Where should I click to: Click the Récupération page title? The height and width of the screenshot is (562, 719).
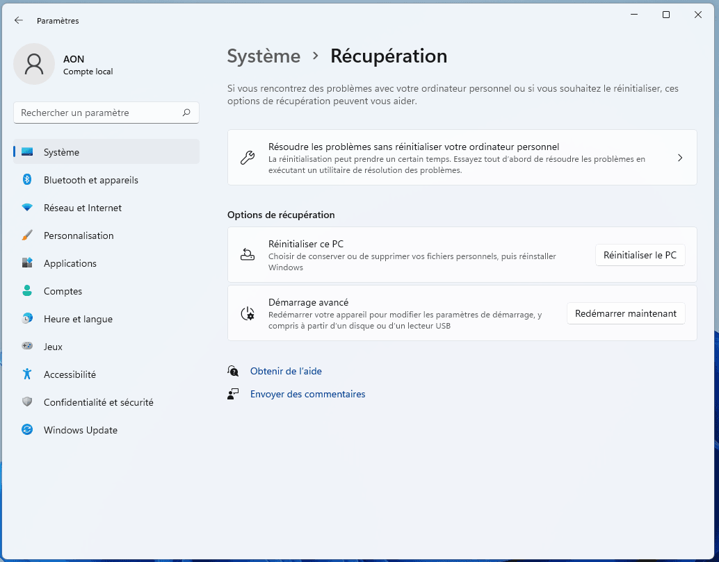[x=389, y=56]
